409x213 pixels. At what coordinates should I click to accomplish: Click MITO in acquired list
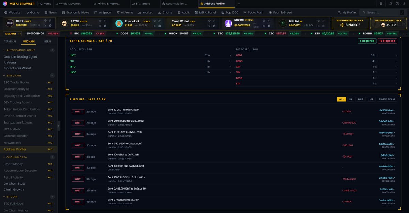tap(72, 67)
